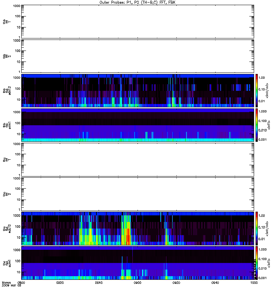Select the empty thb fff 2 panel
Viewport: 275px width, 293px height.
click(138, 56)
